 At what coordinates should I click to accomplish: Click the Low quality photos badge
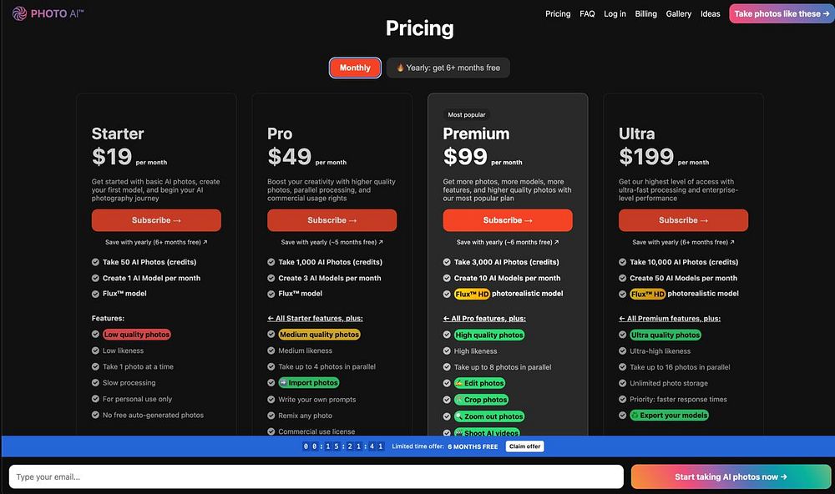coord(136,335)
